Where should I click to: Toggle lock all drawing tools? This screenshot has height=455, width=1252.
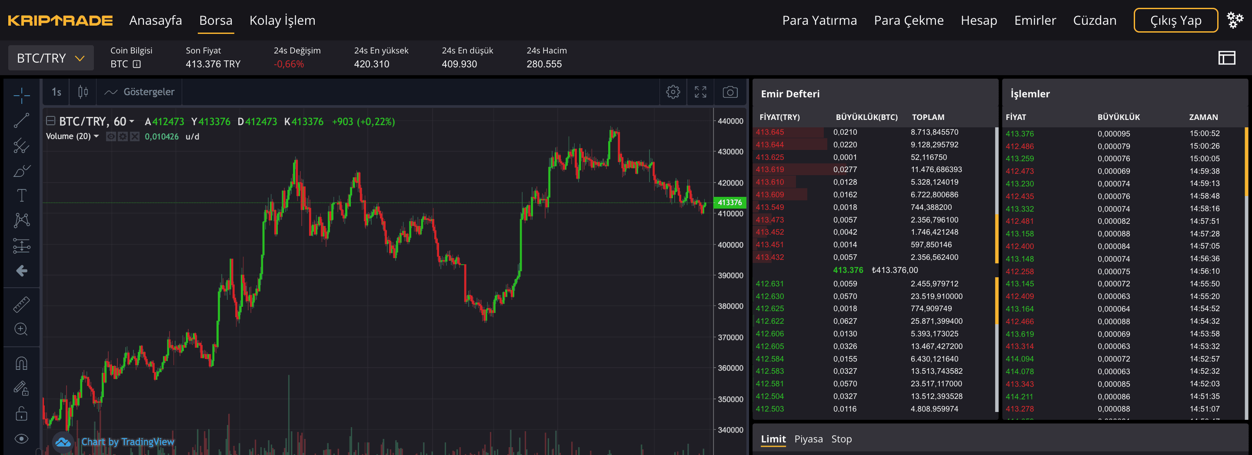point(21,414)
